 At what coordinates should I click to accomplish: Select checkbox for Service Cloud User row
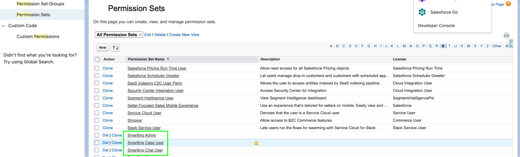(x=97, y=113)
